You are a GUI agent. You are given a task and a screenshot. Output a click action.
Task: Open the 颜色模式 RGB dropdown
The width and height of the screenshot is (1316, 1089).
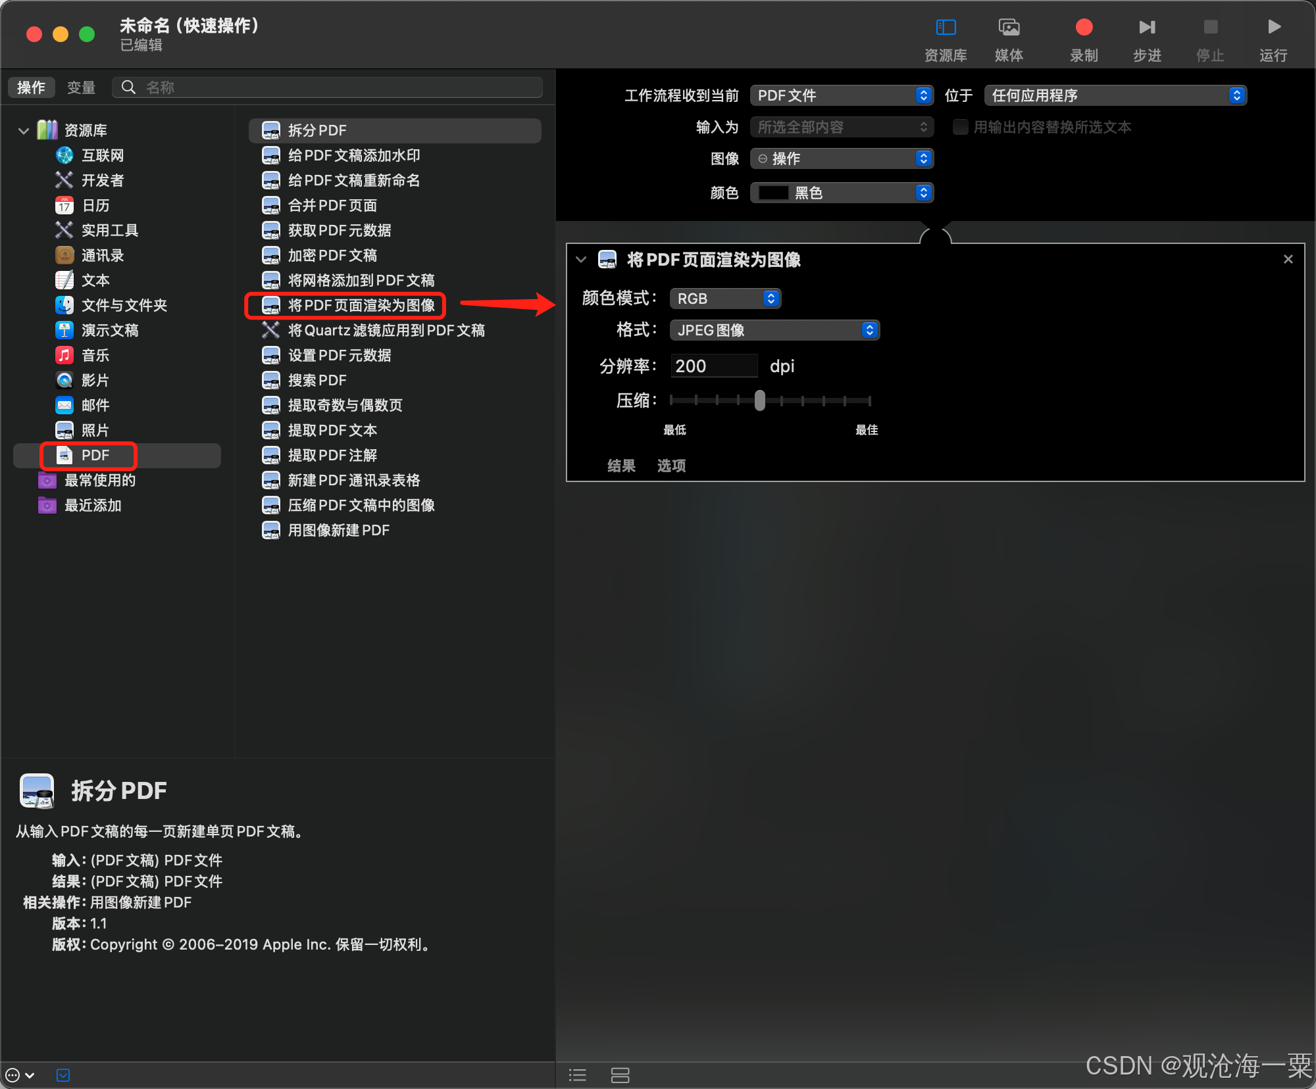tap(725, 299)
